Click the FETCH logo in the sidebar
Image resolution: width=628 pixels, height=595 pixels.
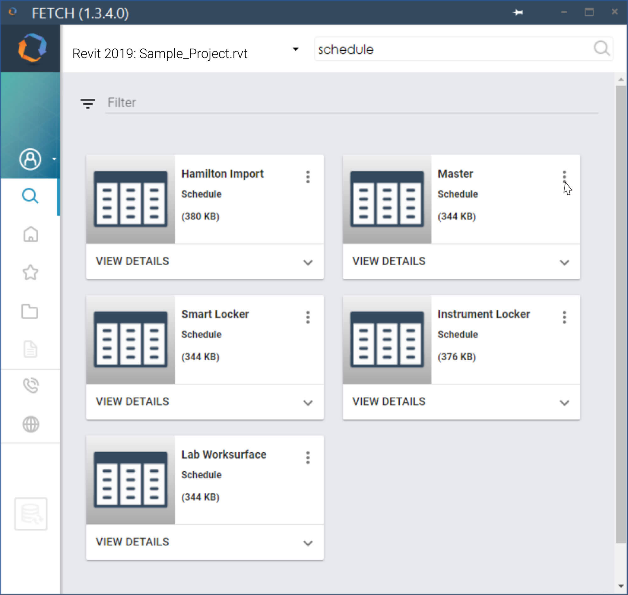click(x=32, y=48)
